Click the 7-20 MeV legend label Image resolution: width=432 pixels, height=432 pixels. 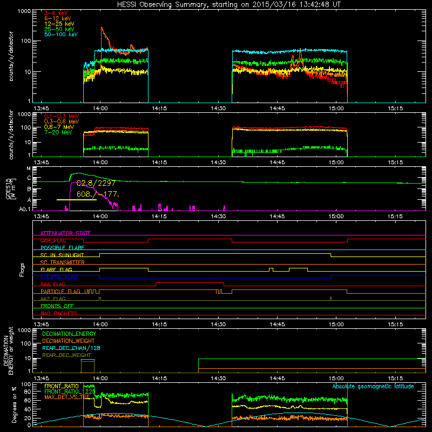[58, 132]
